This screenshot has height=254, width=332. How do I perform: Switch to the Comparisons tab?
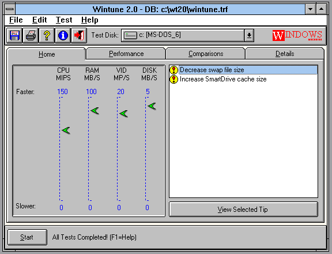click(x=206, y=54)
